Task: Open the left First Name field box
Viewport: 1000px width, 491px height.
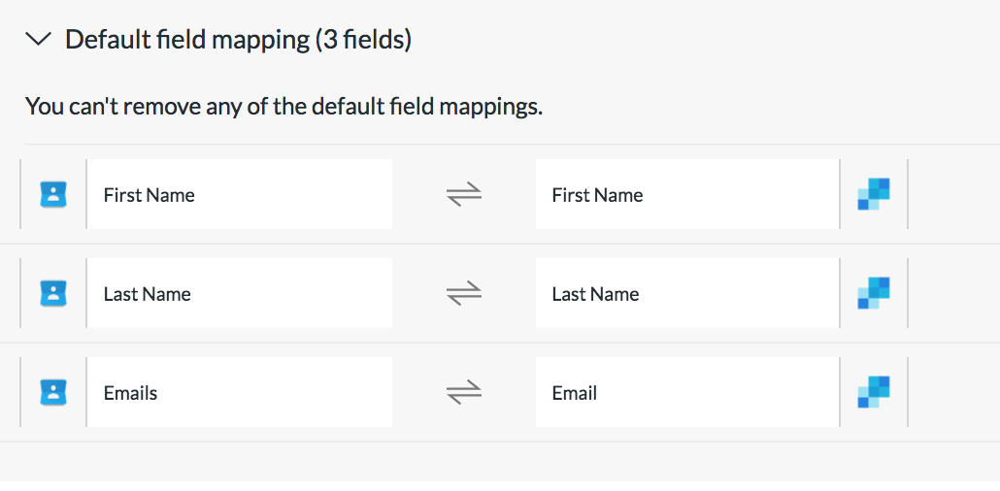Action: click(239, 194)
